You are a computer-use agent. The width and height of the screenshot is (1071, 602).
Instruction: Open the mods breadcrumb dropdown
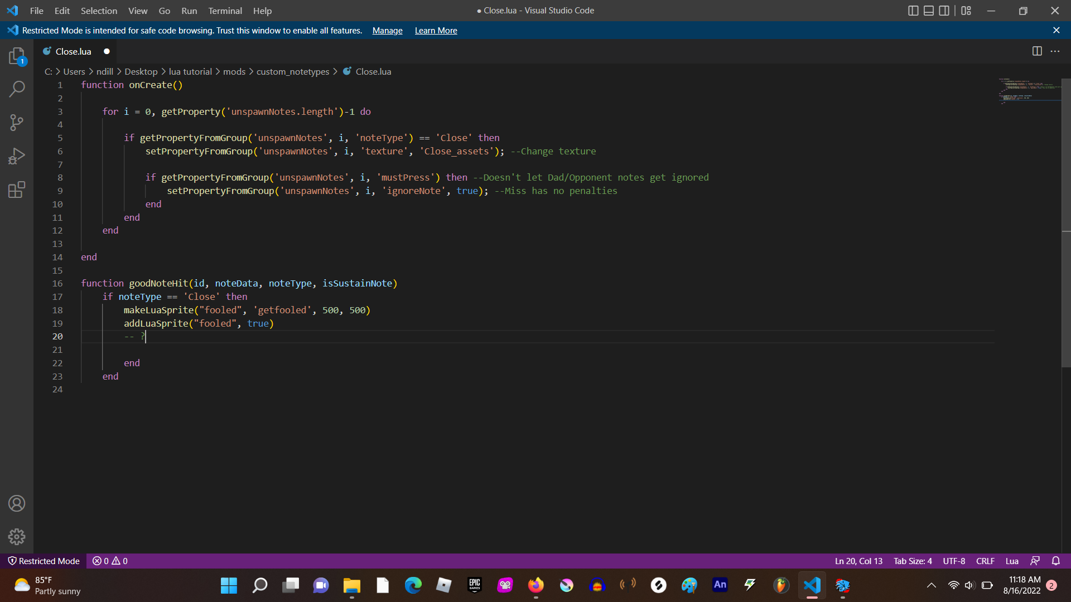pyautogui.click(x=234, y=71)
